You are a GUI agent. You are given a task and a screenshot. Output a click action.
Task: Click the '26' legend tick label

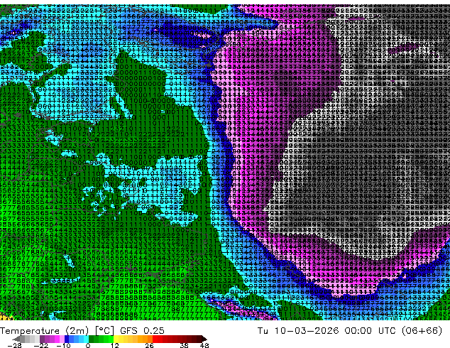click(x=149, y=345)
